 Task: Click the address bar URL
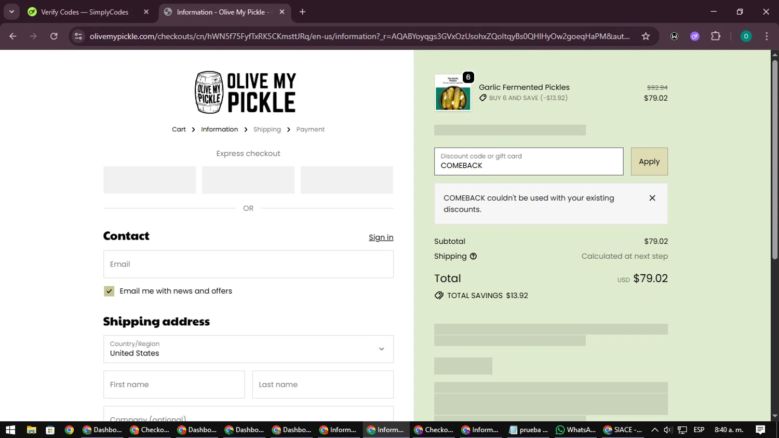tap(359, 36)
